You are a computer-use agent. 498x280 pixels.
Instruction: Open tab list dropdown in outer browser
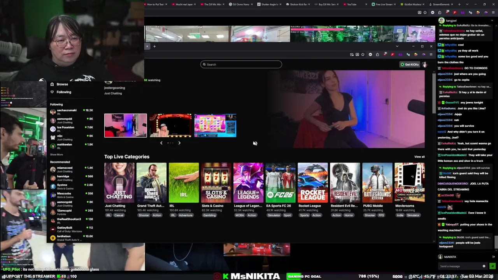click(467, 4)
